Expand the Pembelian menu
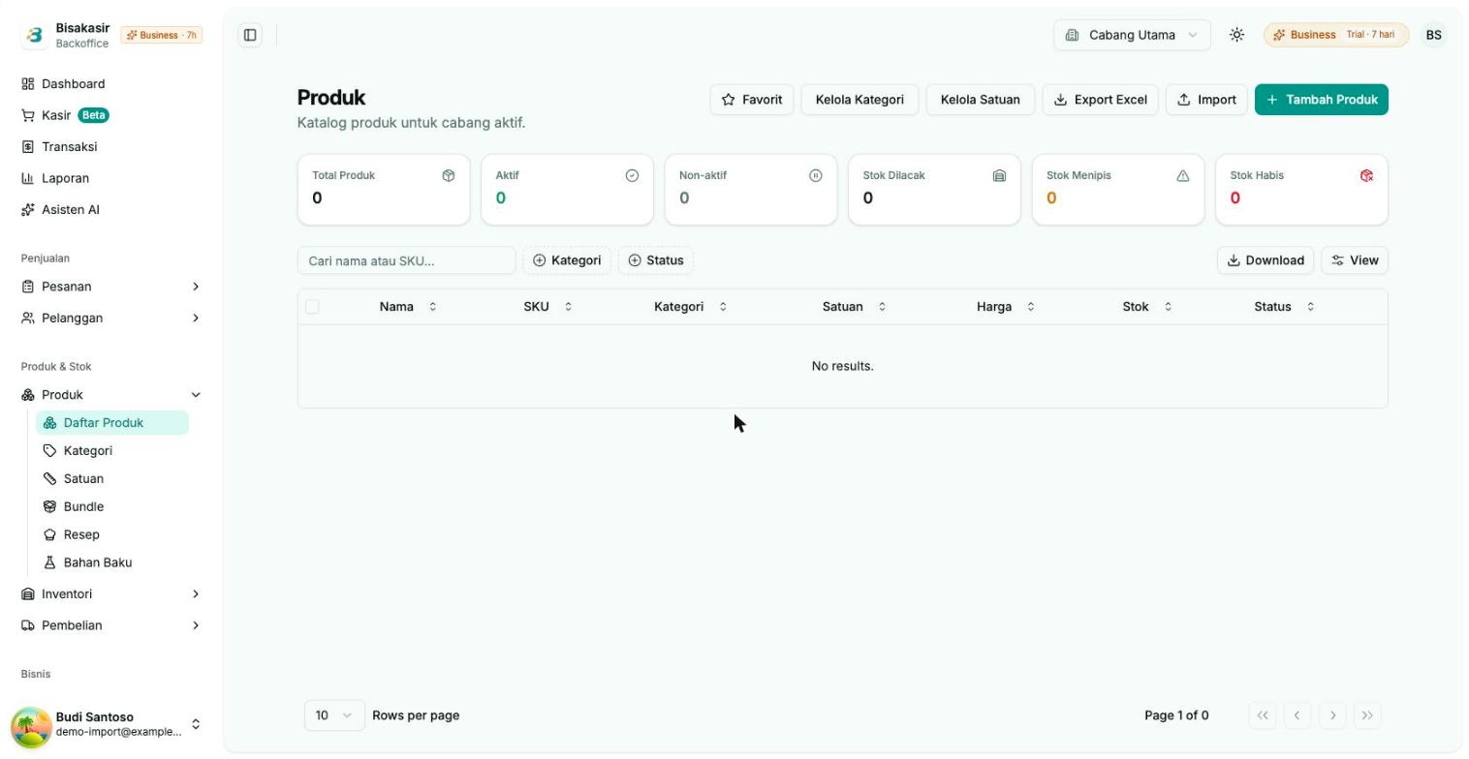The image size is (1469, 759). [x=111, y=625]
